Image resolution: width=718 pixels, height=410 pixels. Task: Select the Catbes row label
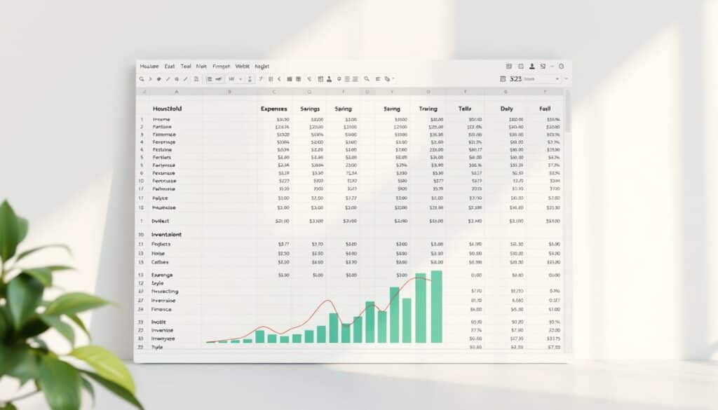click(160, 262)
